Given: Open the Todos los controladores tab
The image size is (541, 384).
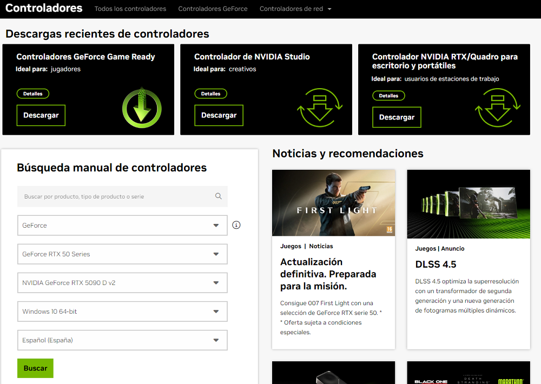Looking at the screenshot, I should coord(130,9).
